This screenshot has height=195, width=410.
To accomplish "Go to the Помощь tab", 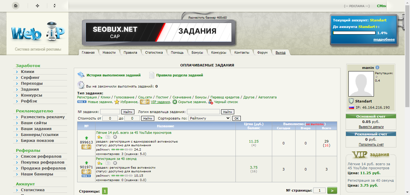I will coord(177,52).
